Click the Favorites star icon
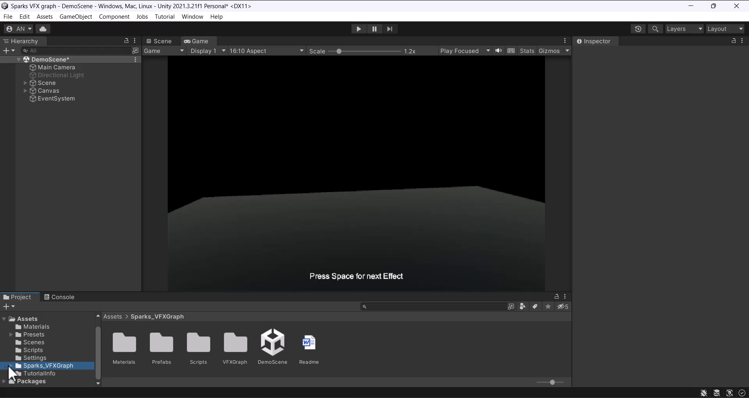Screen dimensions: 749x398 click(x=548, y=307)
